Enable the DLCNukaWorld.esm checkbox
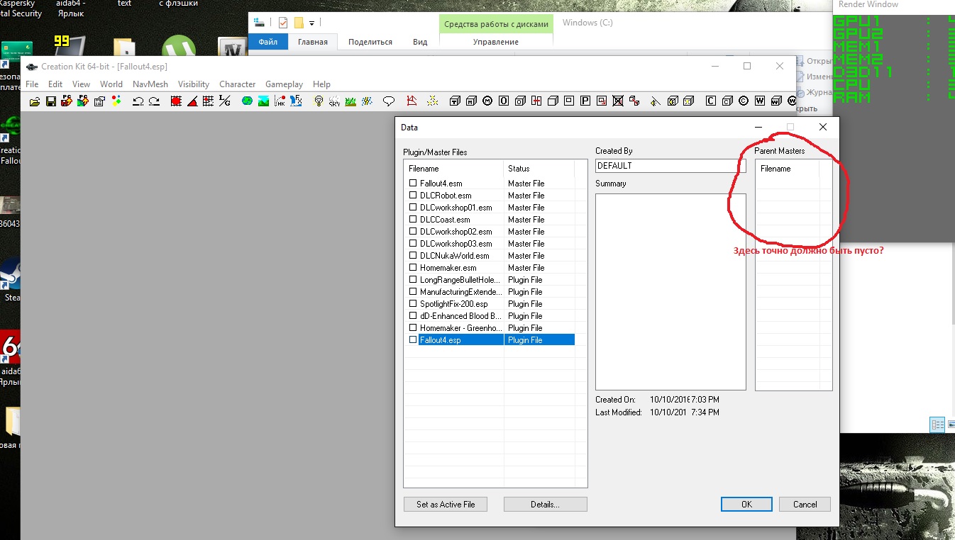The image size is (955, 540). point(413,256)
